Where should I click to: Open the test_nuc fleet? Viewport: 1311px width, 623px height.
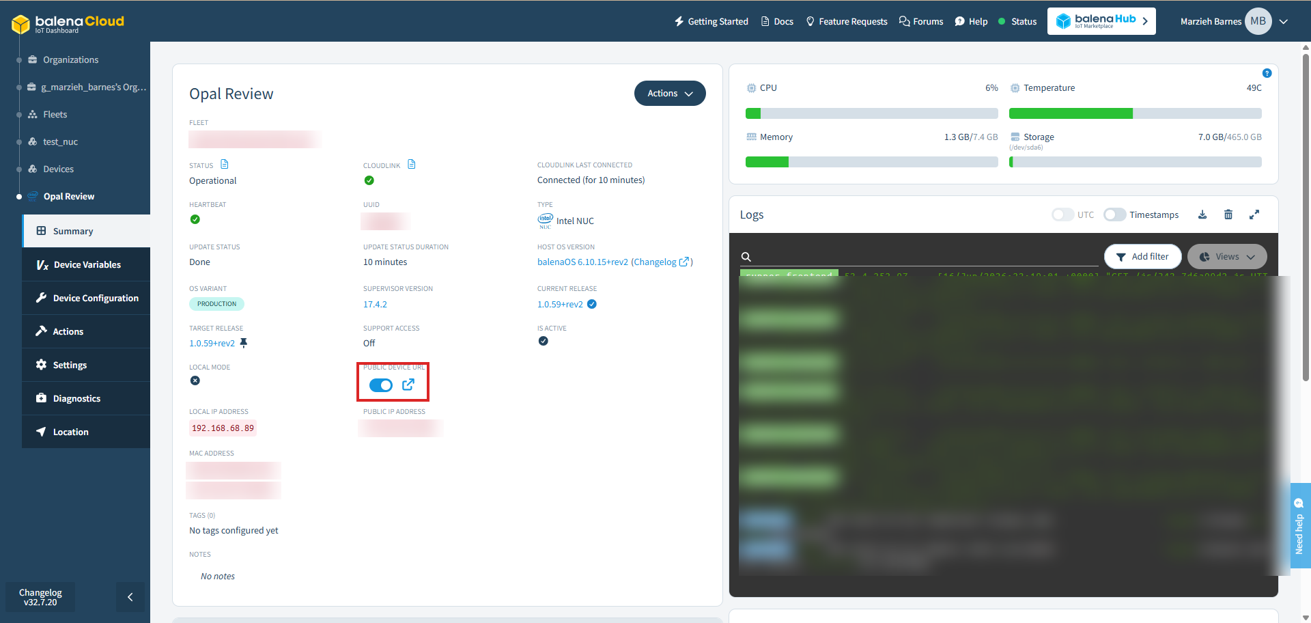(x=60, y=141)
